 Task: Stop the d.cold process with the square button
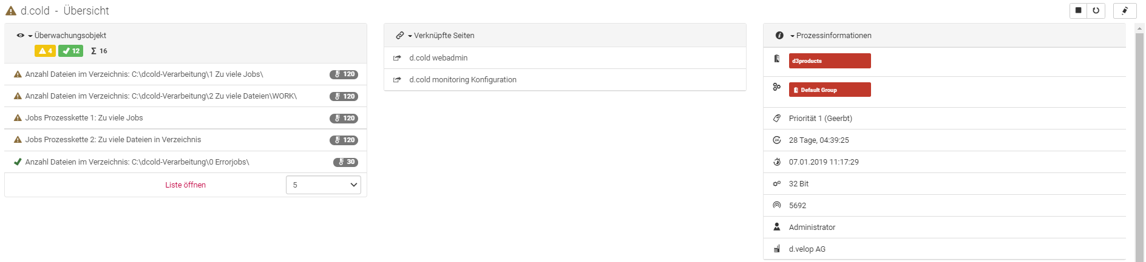[x=1079, y=10]
